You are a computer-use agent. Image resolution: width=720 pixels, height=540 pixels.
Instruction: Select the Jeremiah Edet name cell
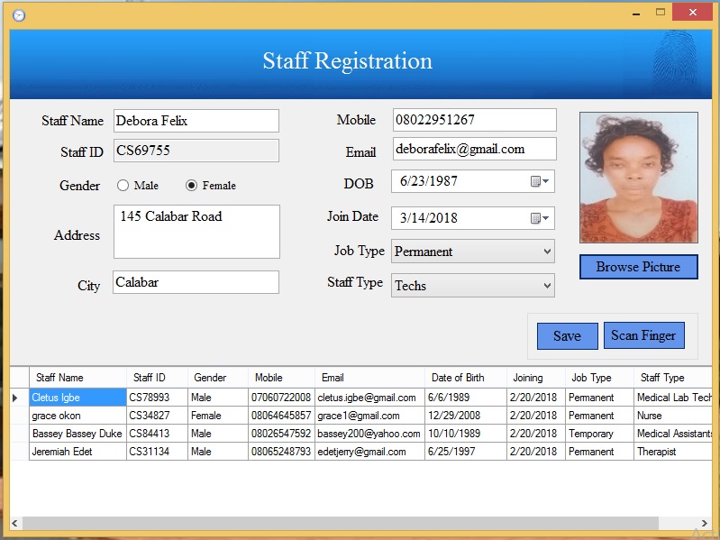coord(78,452)
